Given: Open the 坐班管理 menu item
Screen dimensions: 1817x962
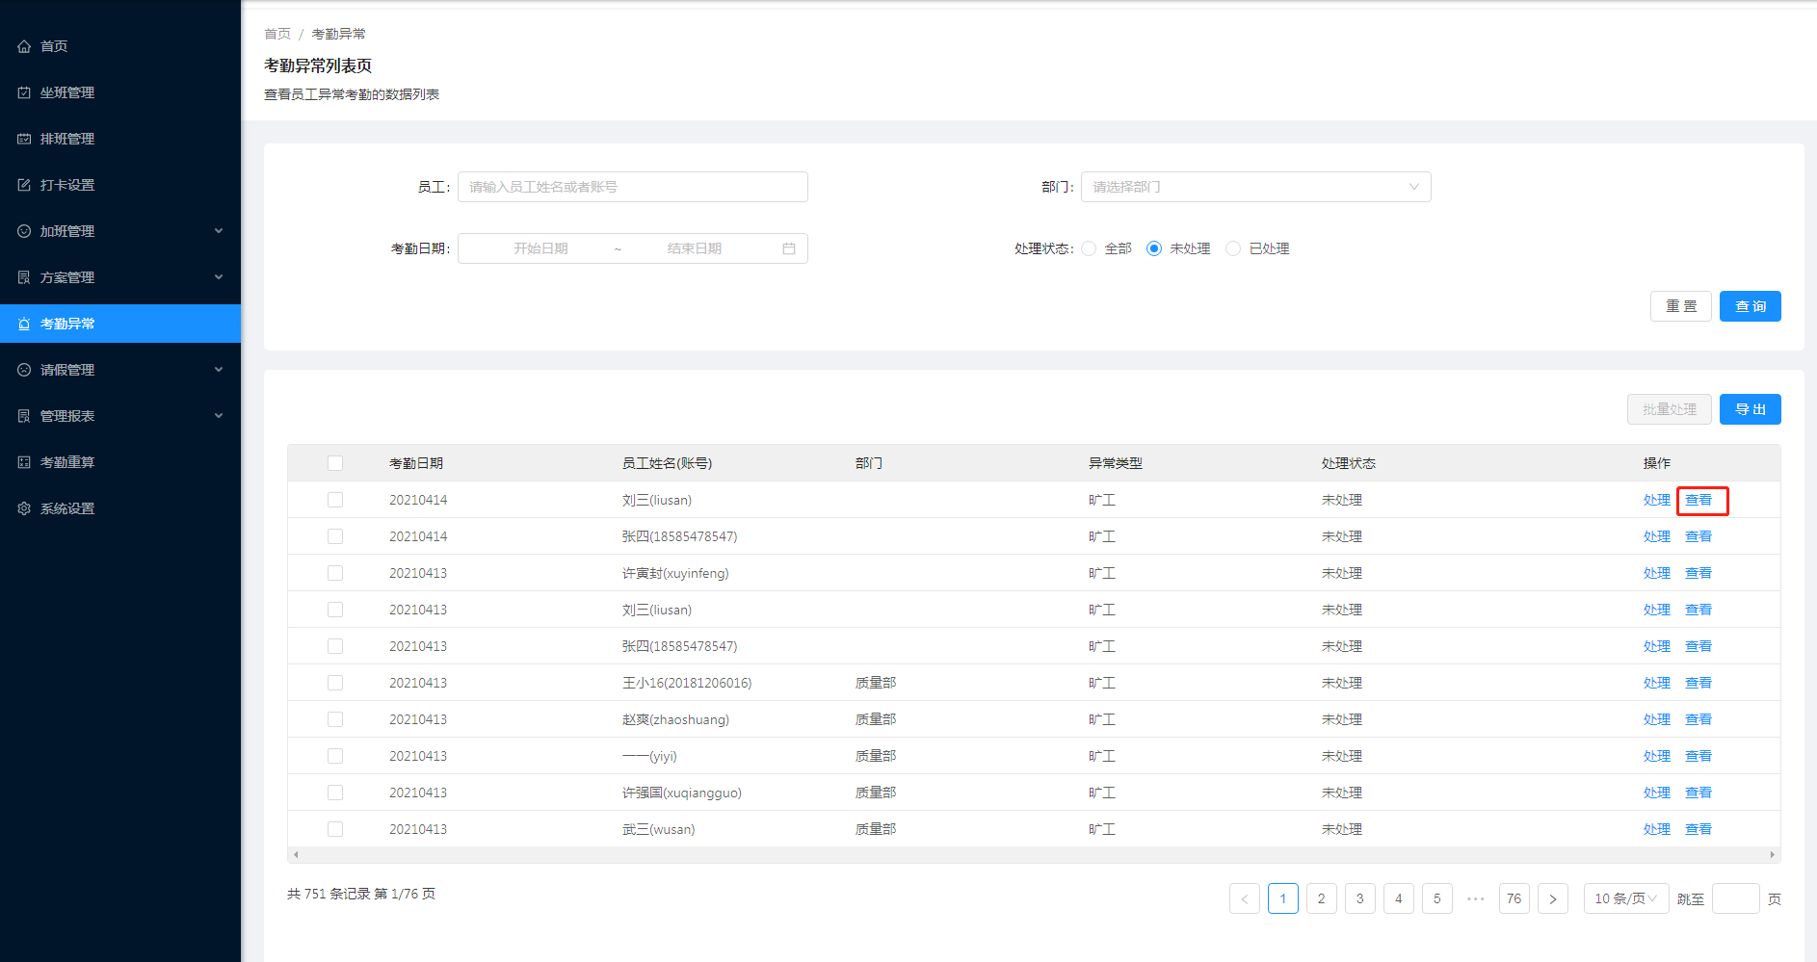Looking at the screenshot, I should click(x=120, y=92).
